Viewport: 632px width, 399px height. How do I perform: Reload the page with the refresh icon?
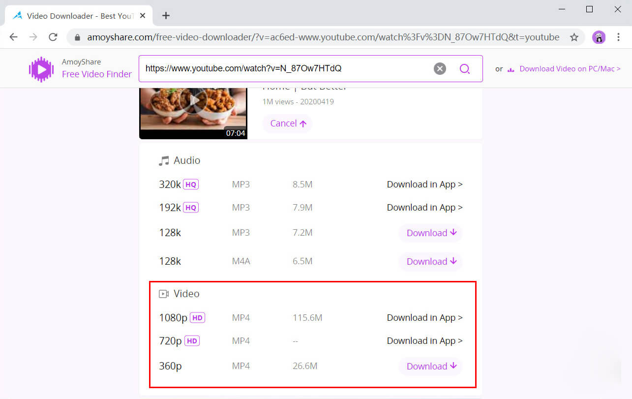click(x=53, y=37)
